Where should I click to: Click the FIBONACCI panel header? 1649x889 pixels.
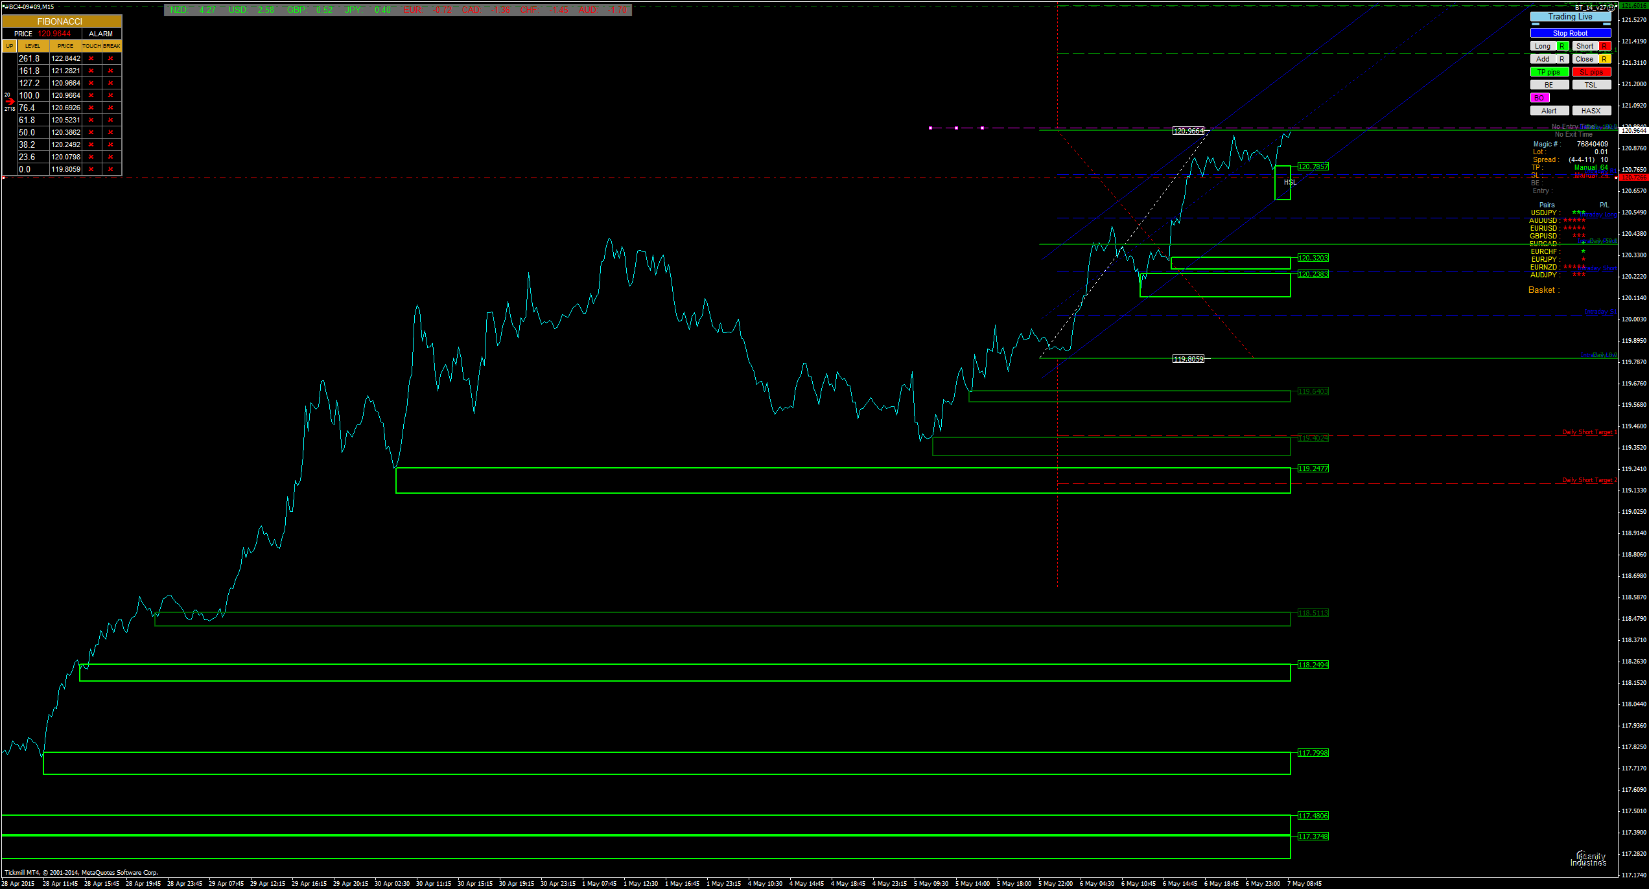click(62, 21)
